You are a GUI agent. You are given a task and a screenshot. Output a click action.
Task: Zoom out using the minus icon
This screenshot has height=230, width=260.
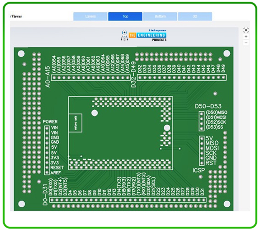click(x=246, y=43)
